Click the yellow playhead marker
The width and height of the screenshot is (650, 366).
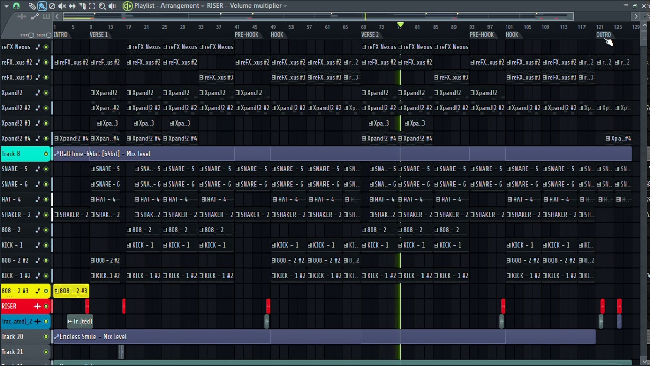[400, 25]
